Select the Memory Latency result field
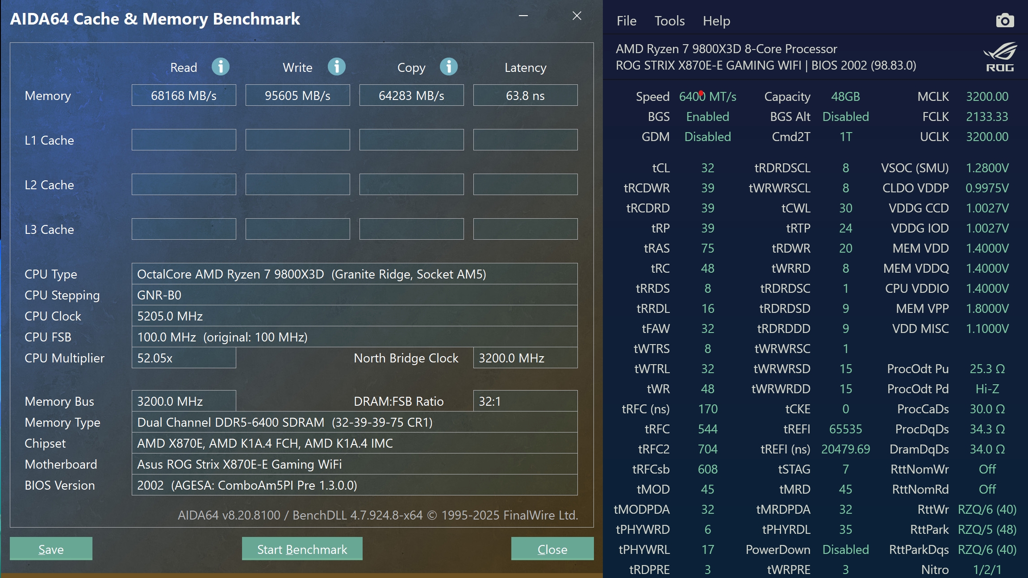This screenshot has width=1028, height=578. click(526, 95)
